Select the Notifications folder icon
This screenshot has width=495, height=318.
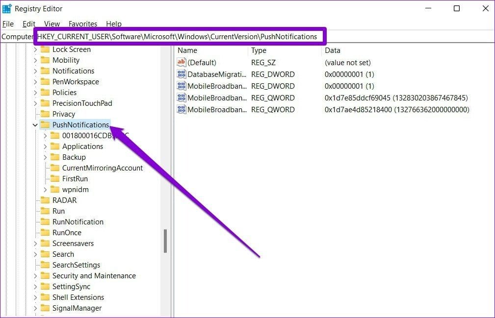pos(45,71)
